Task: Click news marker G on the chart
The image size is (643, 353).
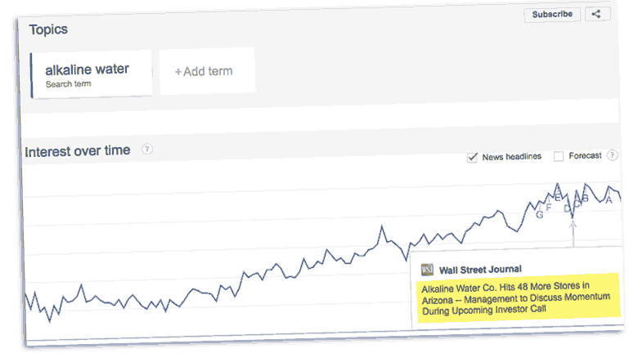Action: [539, 215]
